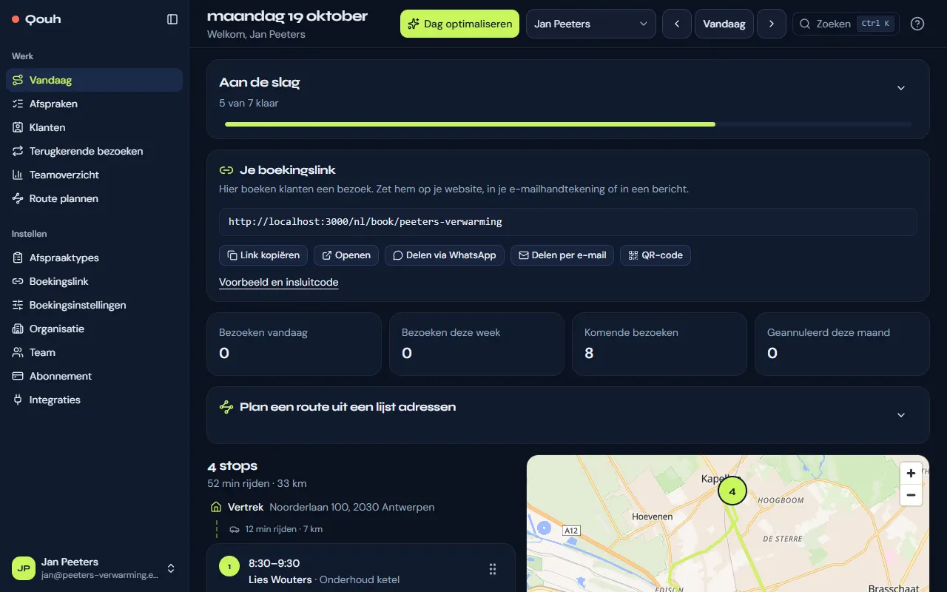
Task: Show the QR-code
Action: click(656, 255)
